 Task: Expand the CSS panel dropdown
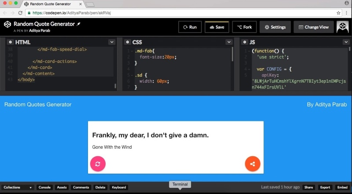229,42
